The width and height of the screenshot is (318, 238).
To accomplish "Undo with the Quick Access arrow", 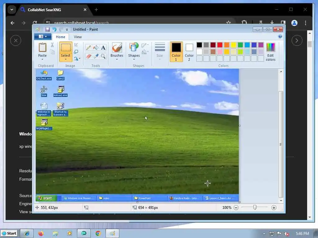I will click(54, 29).
